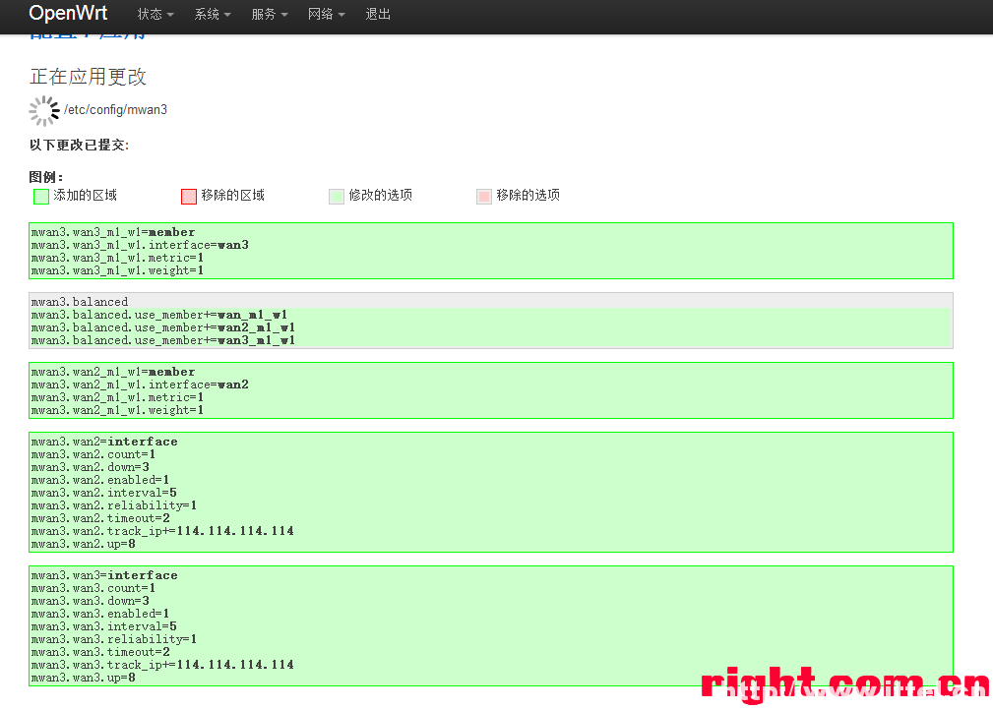This screenshot has width=993, height=710.
Task: Click line mwan3.wan3_m1_w1=member
Action: [x=113, y=232]
